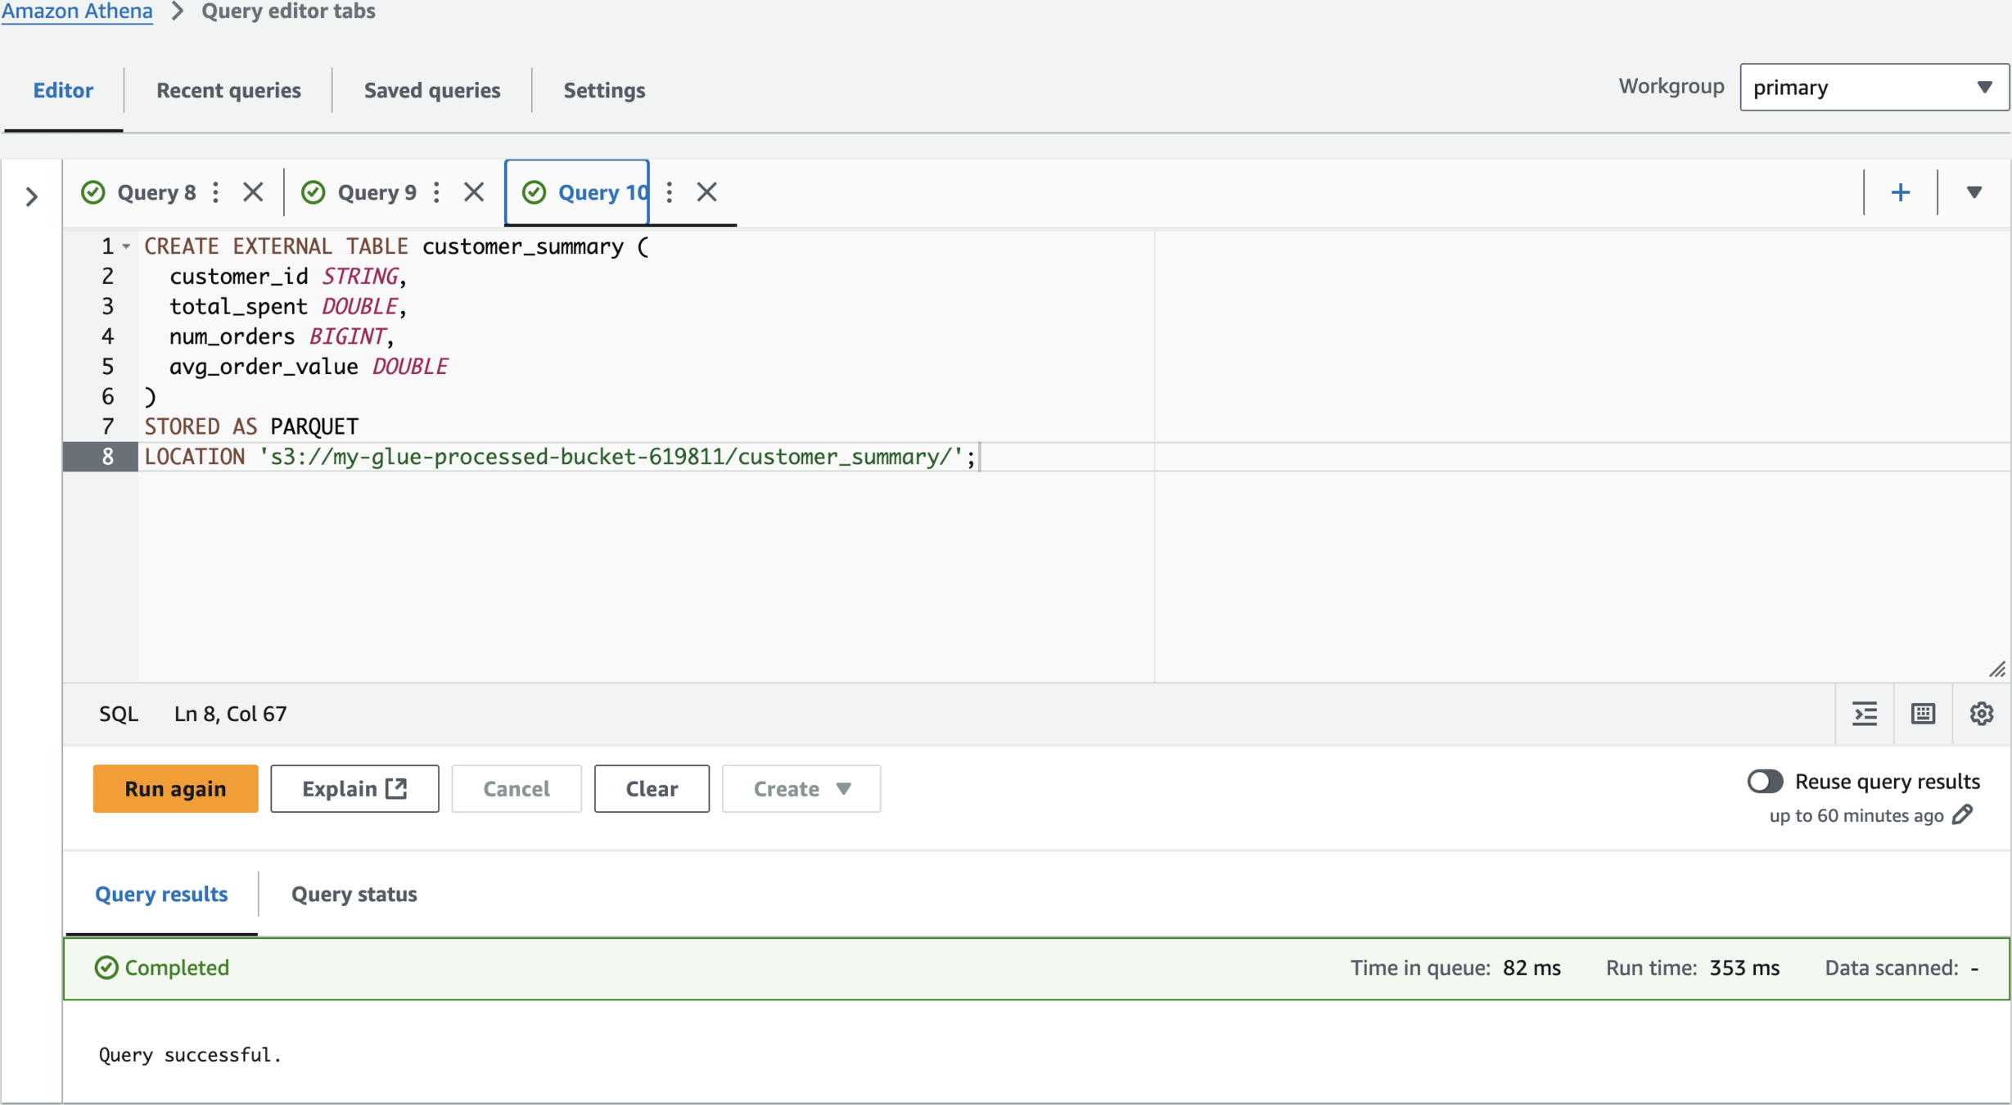Collapse code fold arrow on line 1

(126, 246)
